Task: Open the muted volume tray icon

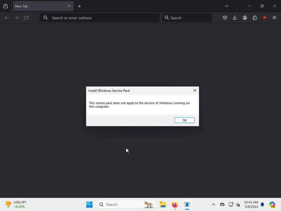Action: pyautogui.click(x=238, y=204)
